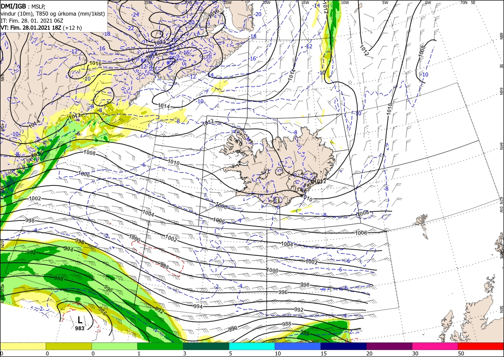Click the blue legend swatch starting at 10
Image resolution: width=504 pixels, height=357 pixels.
(x=298, y=346)
